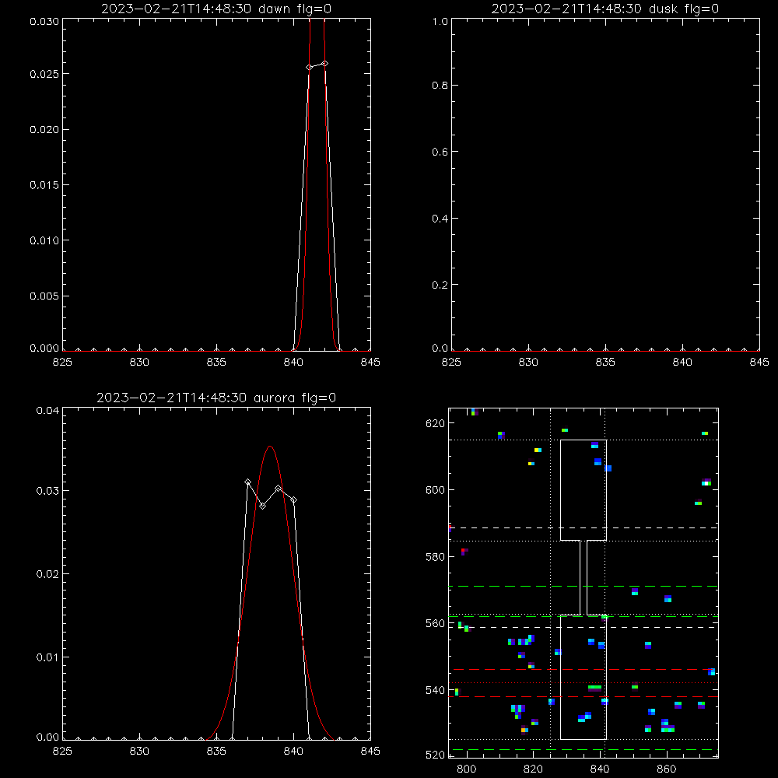Pick the 845 x-axis label under aurora plot
This screenshot has width=778, height=778.
[370, 752]
